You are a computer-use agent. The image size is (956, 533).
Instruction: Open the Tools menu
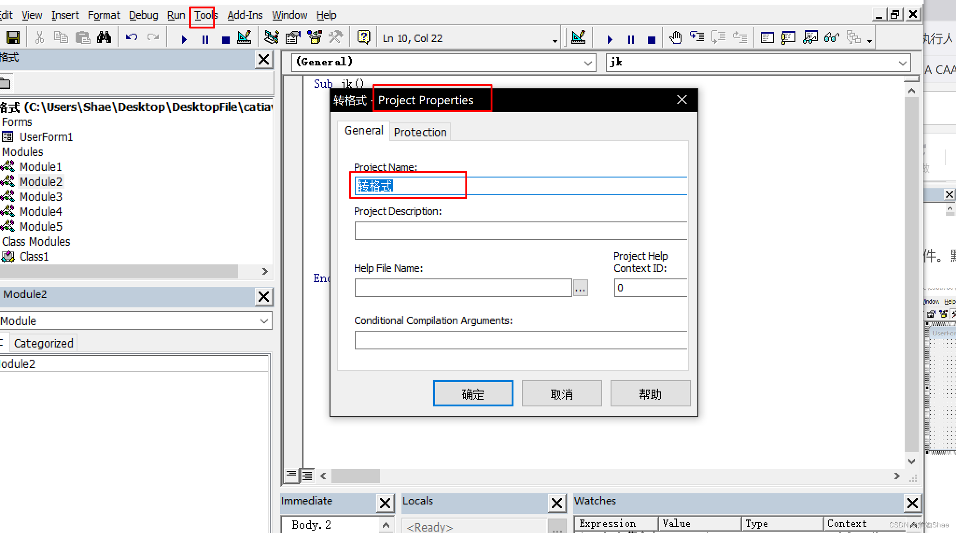click(205, 15)
